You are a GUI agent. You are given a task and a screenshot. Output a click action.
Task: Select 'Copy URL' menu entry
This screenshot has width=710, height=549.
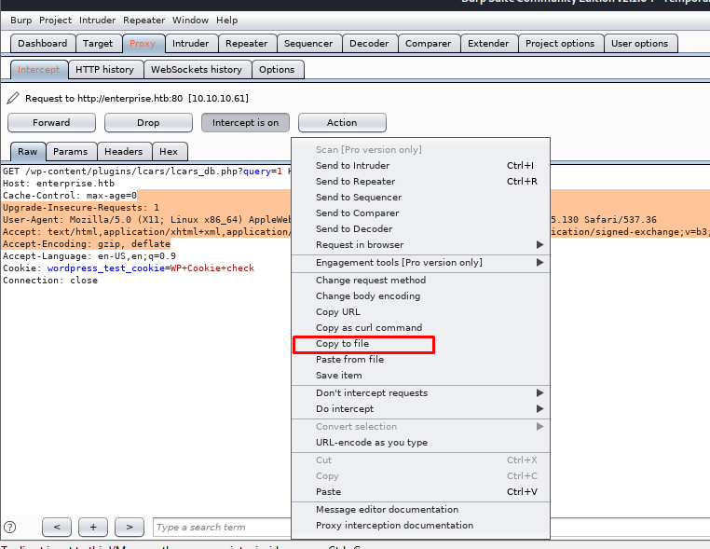pyautogui.click(x=420, y=311)
